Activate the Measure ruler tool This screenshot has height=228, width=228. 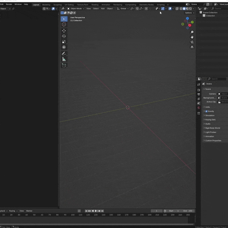coord(64,59)
